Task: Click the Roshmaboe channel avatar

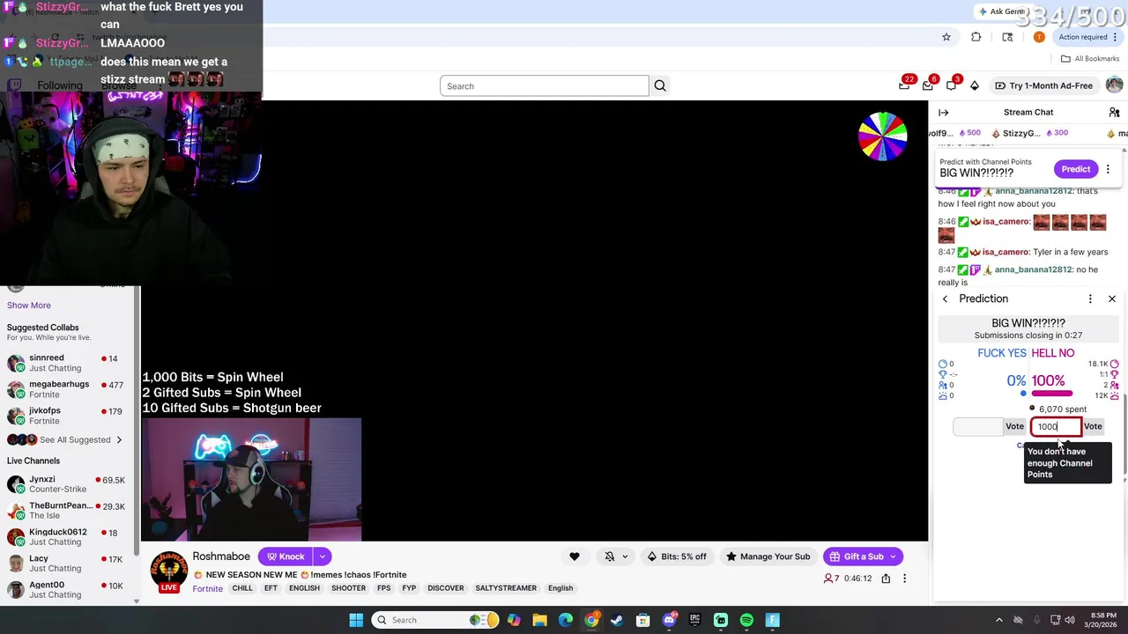Action: point(168,571)
